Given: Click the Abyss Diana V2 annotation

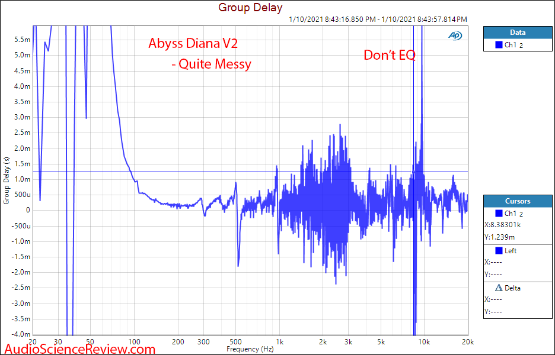Looking at the screenshot, I should pos(193,43).
